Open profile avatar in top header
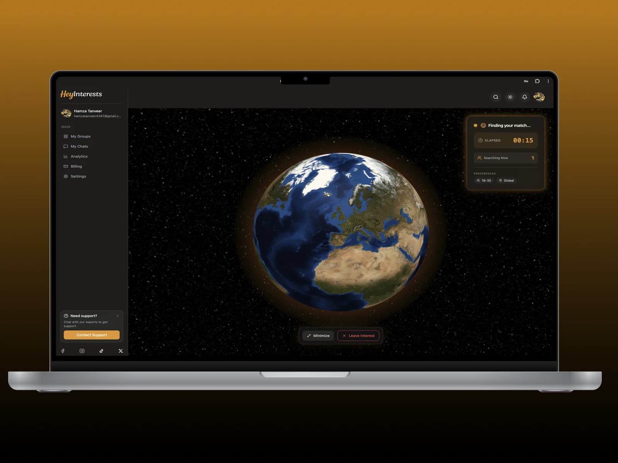618x463 pixels. point(539,97)
